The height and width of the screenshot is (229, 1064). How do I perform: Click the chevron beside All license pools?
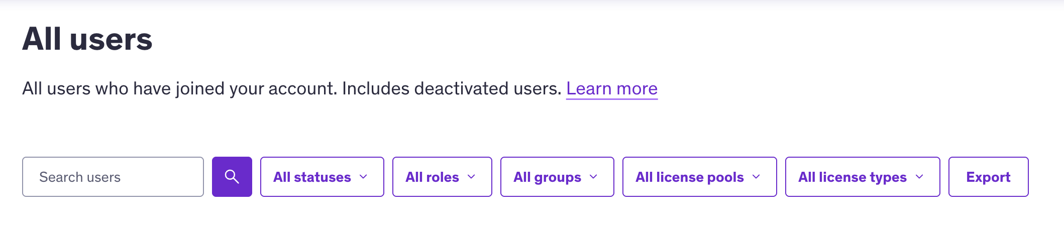click(756, 177)
